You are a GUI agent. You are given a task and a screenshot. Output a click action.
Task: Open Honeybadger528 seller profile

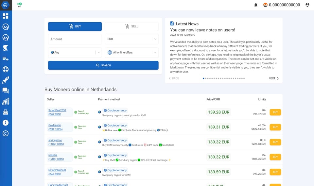tap(58, 185)
